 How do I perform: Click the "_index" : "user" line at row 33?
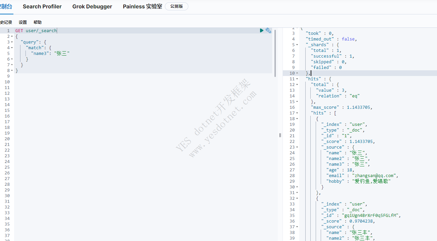click(x=345, y=204)
